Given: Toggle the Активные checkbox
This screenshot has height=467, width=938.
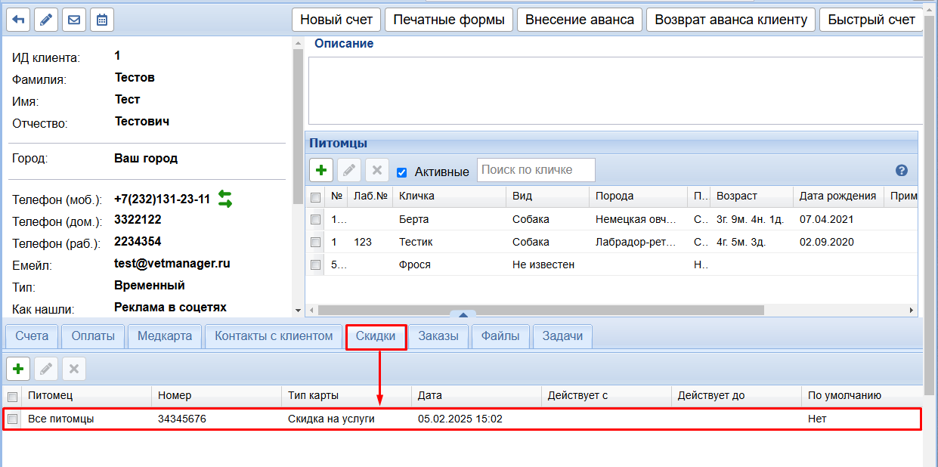Looking at the screenshot, I should click(401, 172).
